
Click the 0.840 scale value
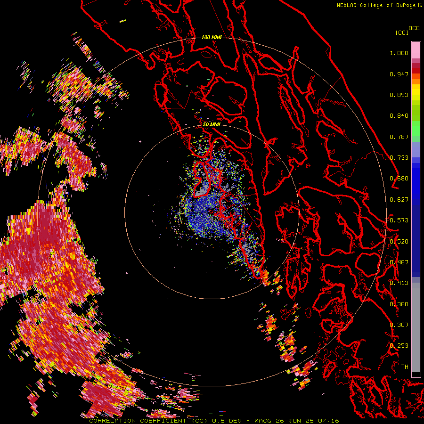point(399,116)
